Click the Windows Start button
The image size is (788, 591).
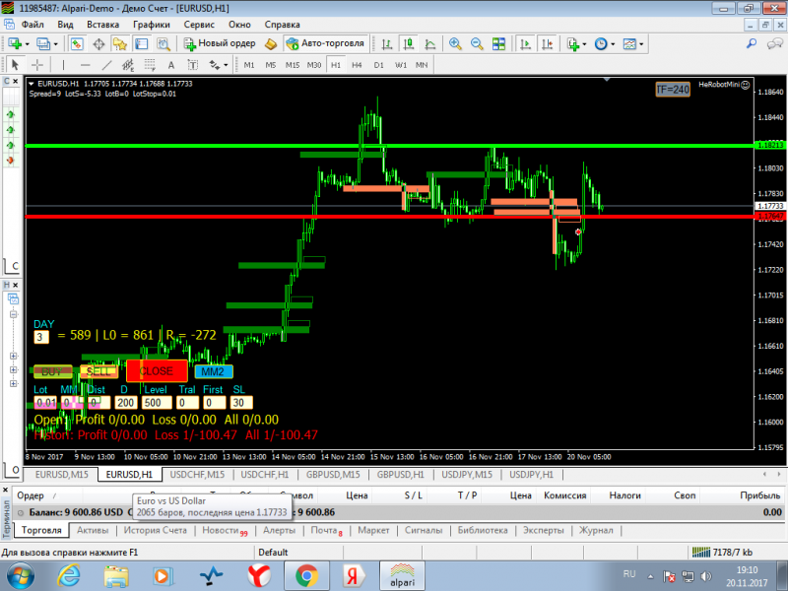coord(21,576)
